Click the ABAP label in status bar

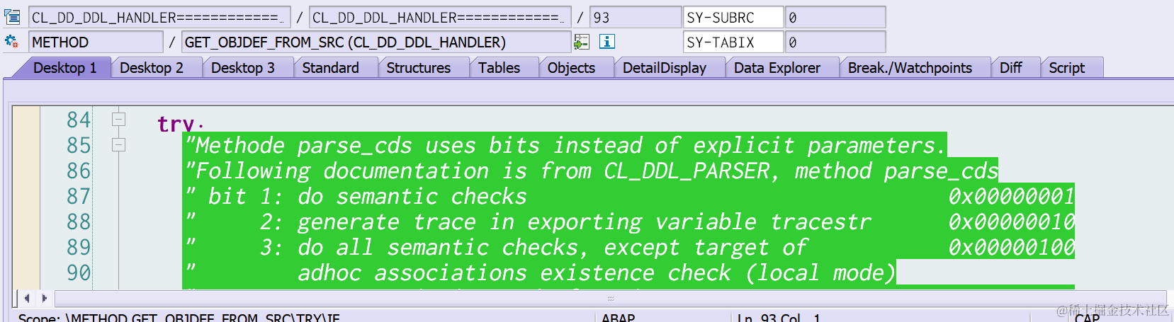click(x=619, y=318)
